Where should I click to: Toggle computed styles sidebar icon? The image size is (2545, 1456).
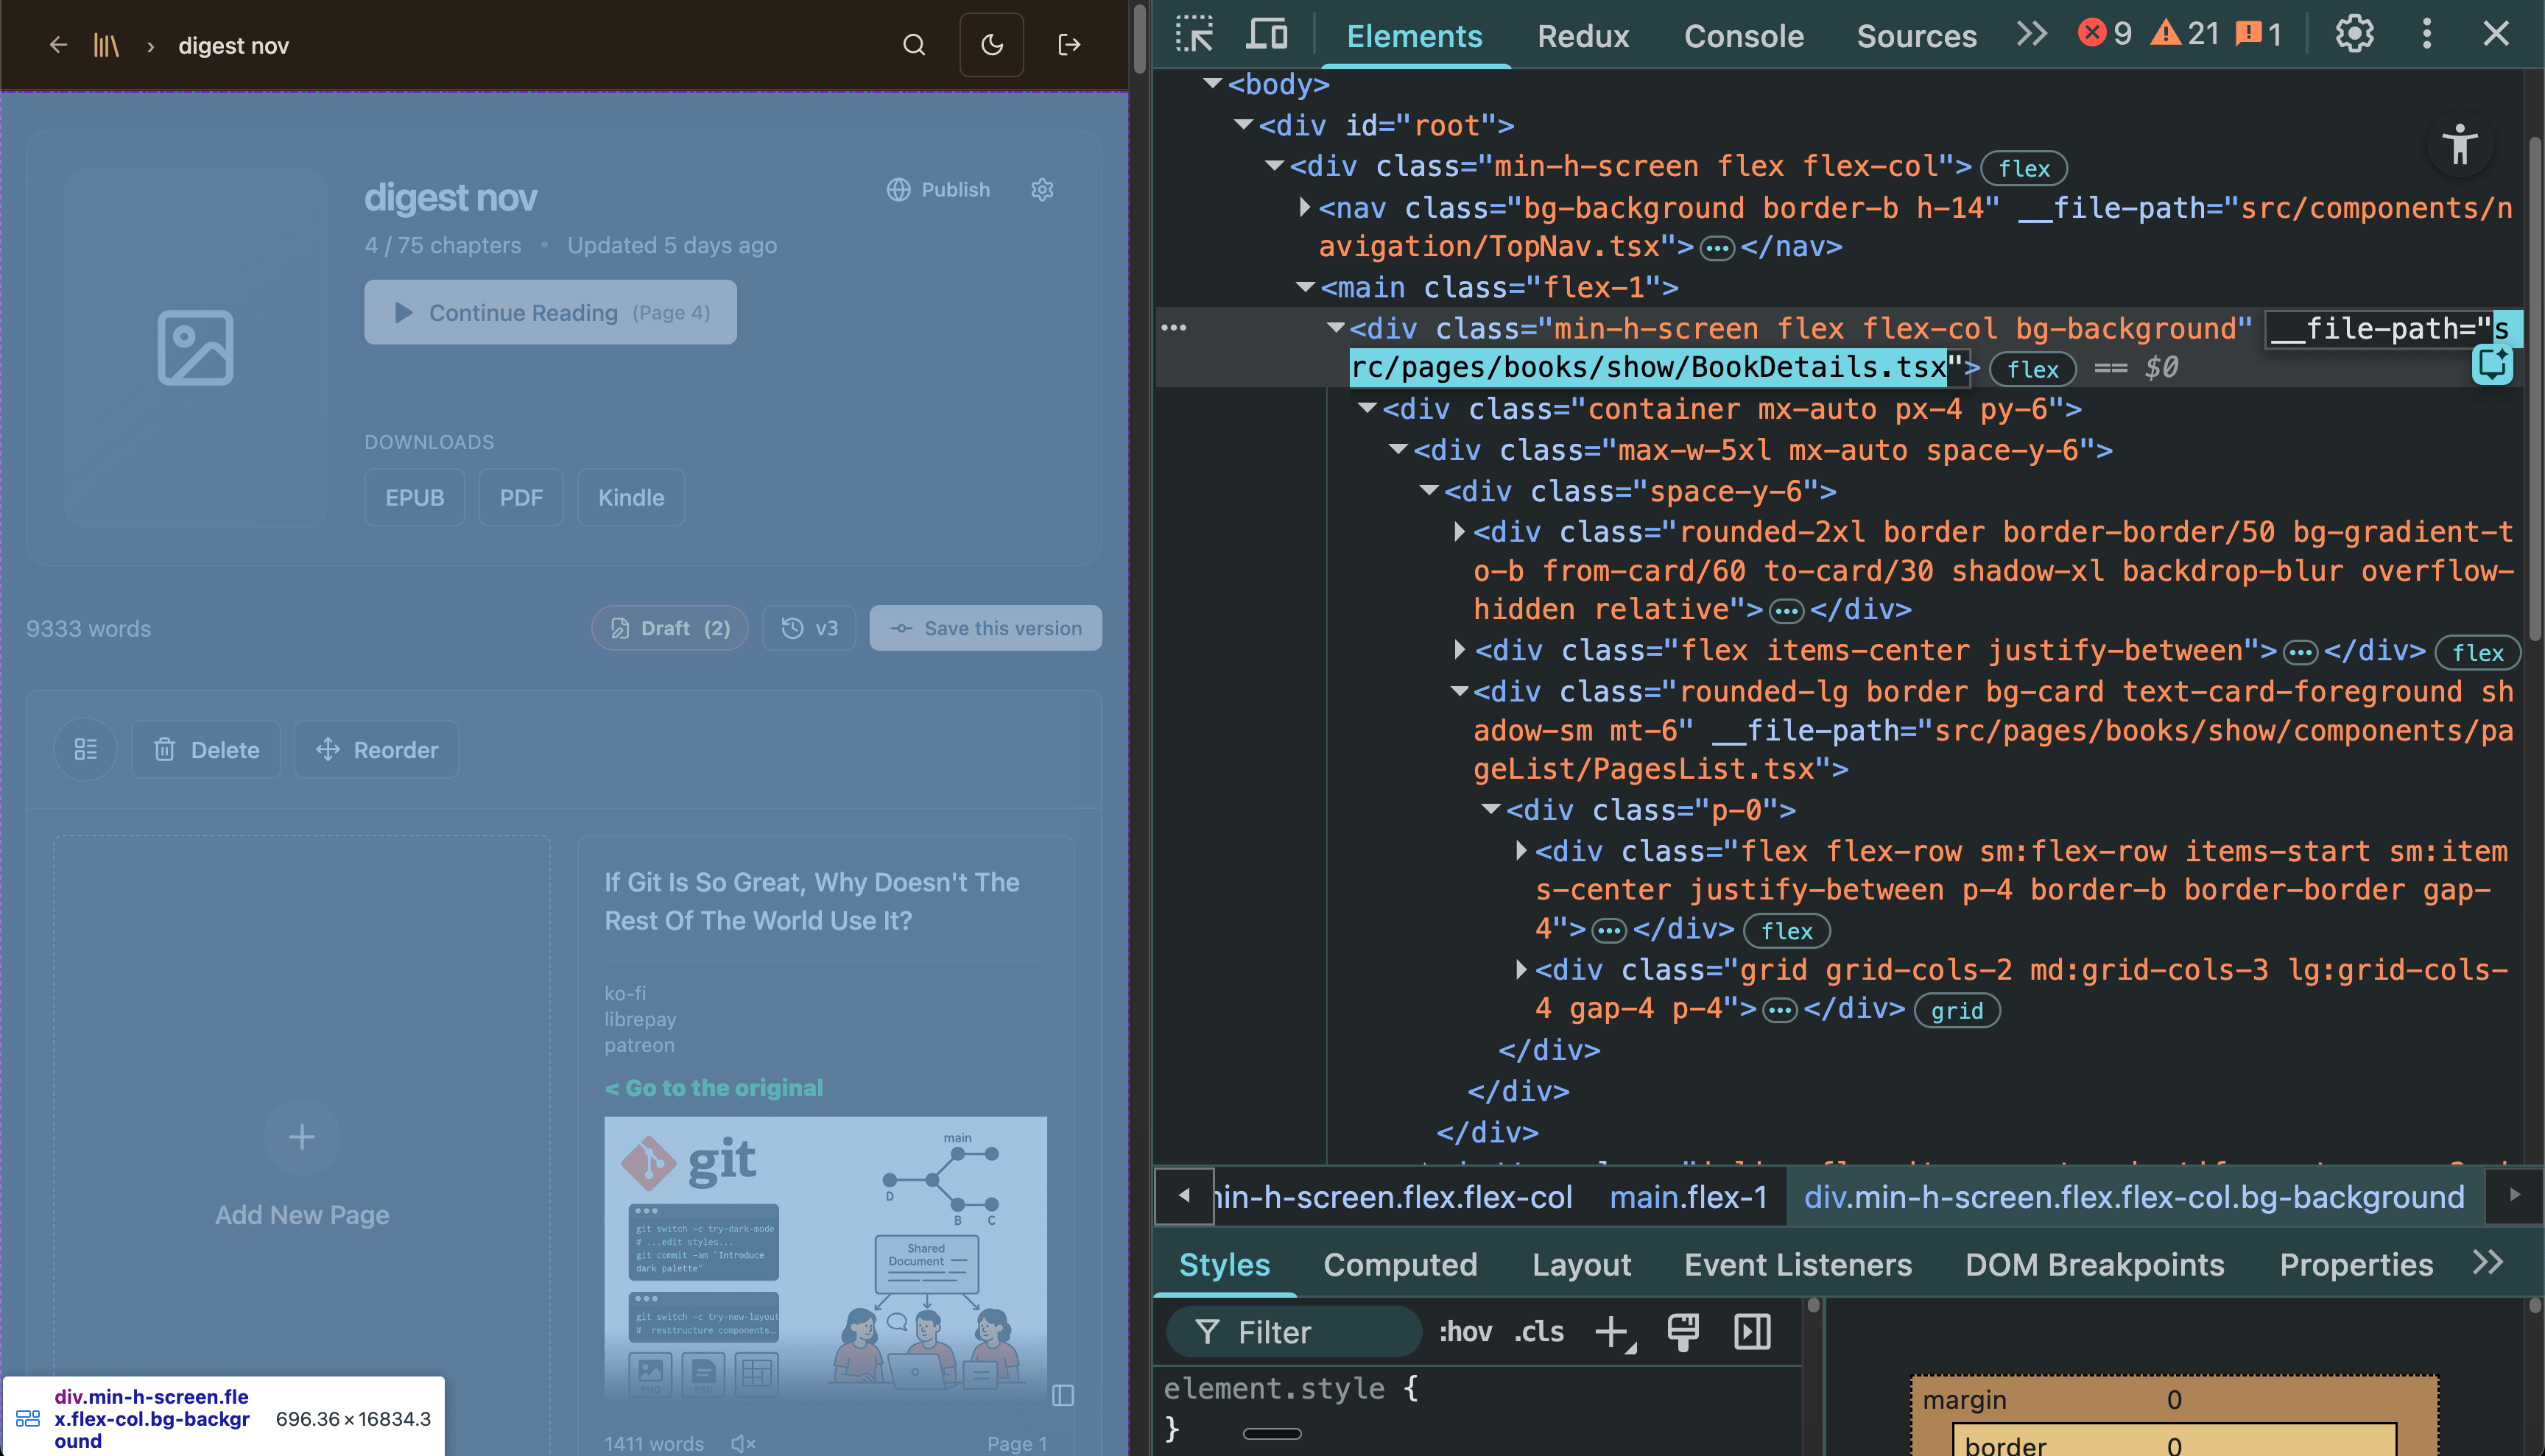coord(1752,1332)
